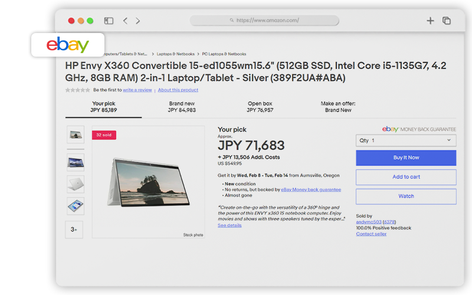Open seller andymc503 profile link

(369, 222)
